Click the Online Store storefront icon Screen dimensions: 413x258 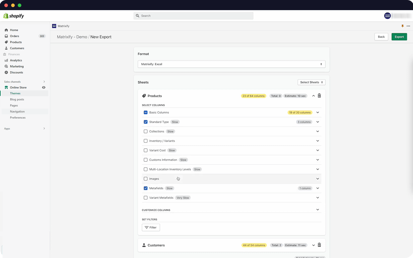[x=6, y=87]
